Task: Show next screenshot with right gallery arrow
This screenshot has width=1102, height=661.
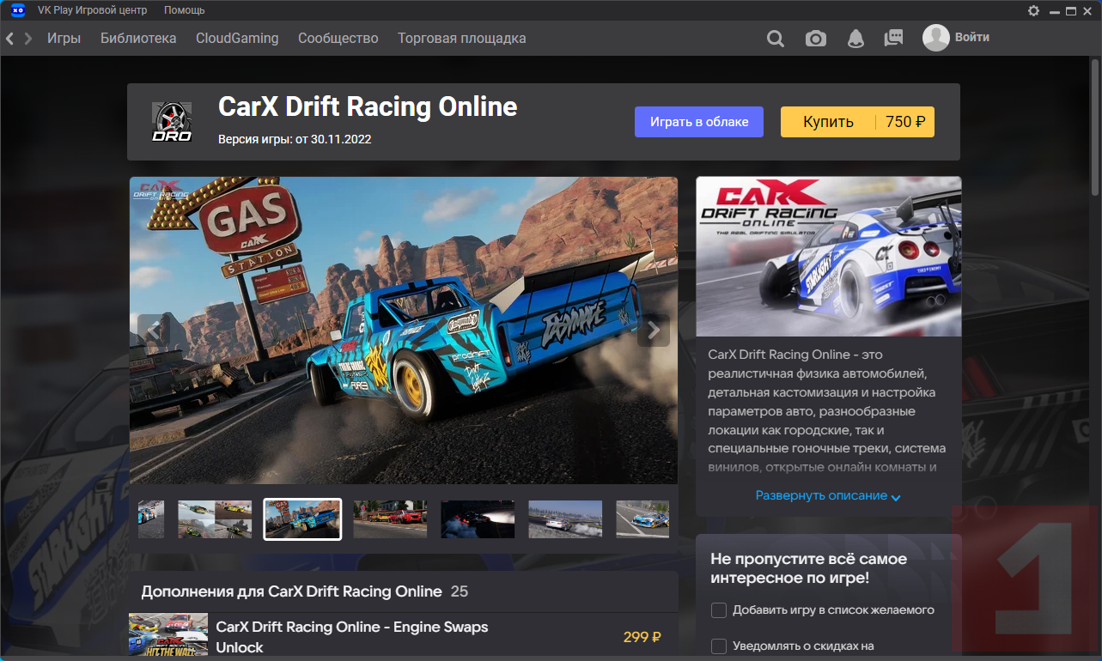Action: 654,330
